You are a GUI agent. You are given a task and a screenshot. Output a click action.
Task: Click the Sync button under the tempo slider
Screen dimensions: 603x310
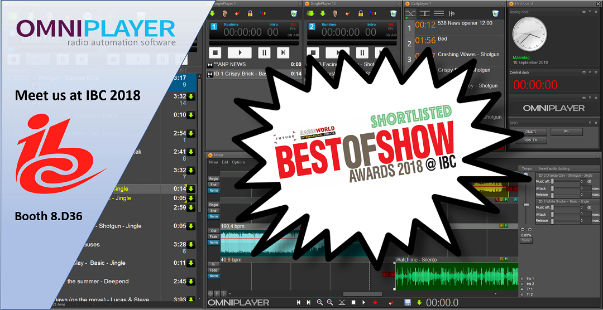(526, 240)
